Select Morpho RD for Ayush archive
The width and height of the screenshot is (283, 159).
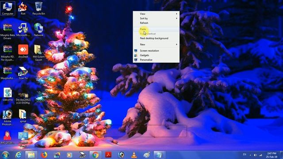(x=8, y=53)
